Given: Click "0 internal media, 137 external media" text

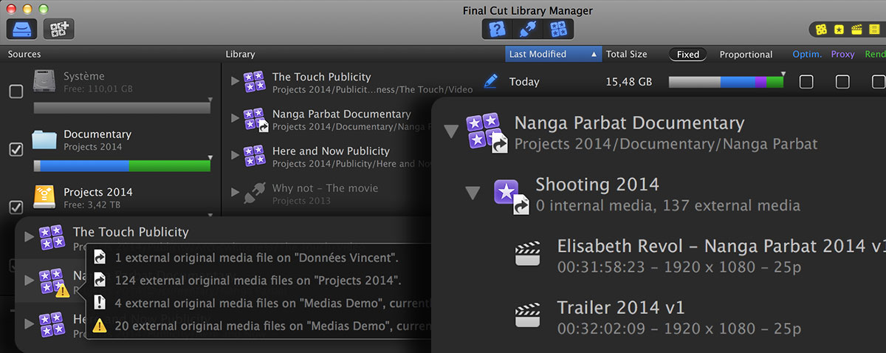Looking at the screenshot, I should pos(667,205).
